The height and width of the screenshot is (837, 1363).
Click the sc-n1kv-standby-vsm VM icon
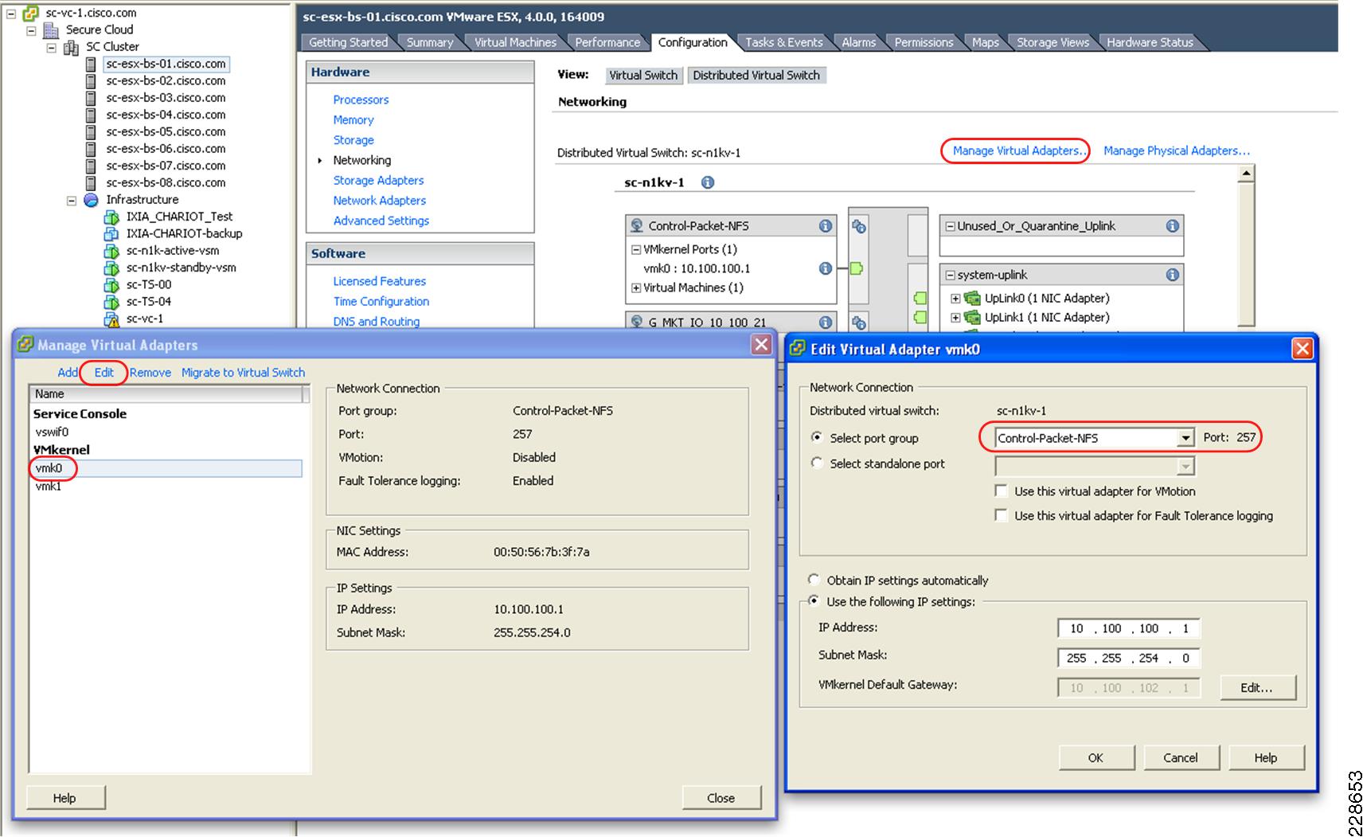click(111, 268)
